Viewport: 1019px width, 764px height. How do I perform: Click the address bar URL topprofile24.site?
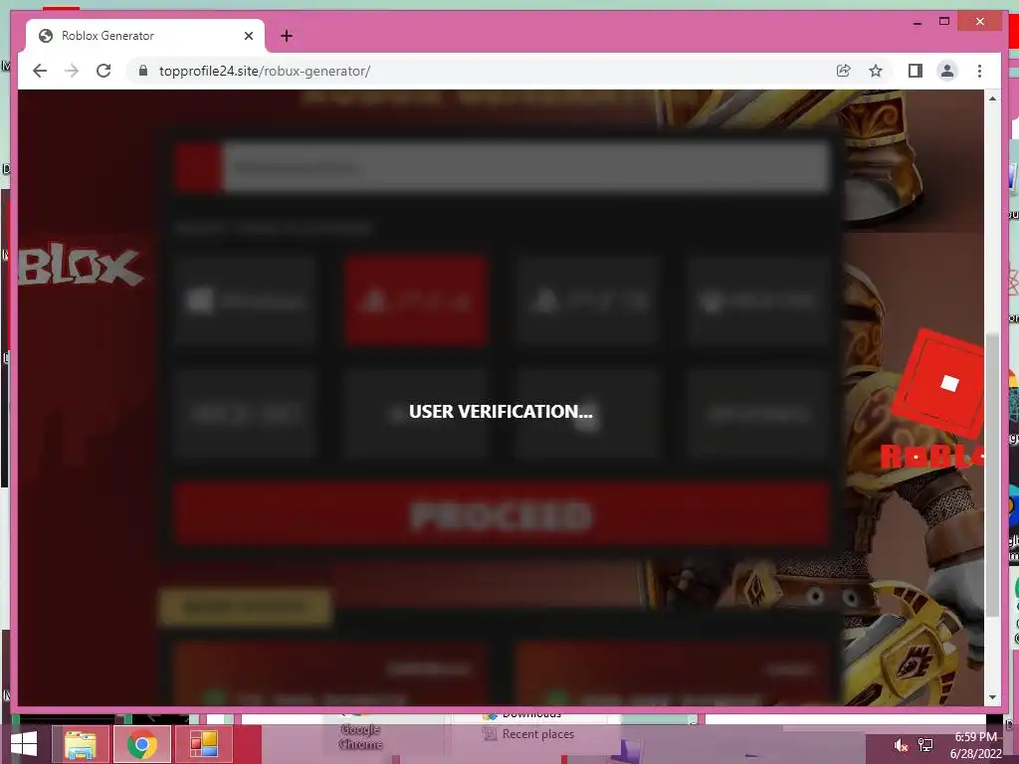pos(265,71)
